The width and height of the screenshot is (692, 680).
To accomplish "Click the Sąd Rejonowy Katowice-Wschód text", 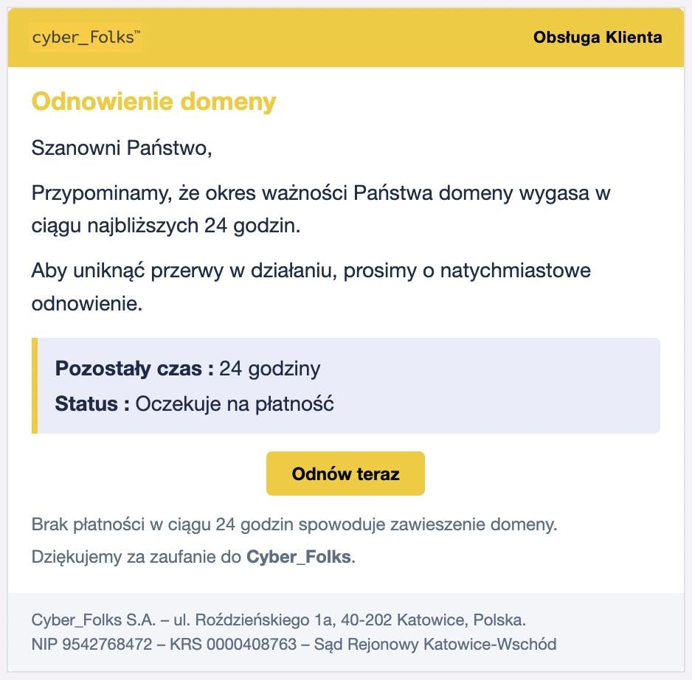I will [435, 645].
